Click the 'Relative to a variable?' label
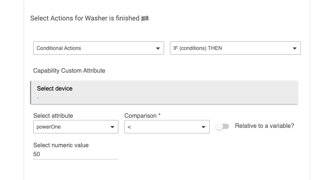334x180 pixels. tap(265, 126)
